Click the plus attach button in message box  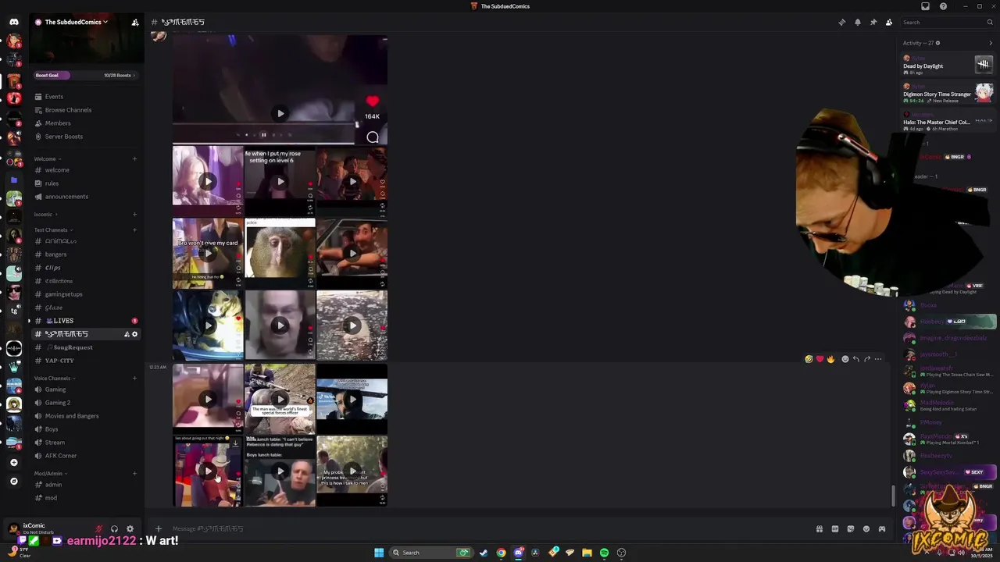pos(159,528)
